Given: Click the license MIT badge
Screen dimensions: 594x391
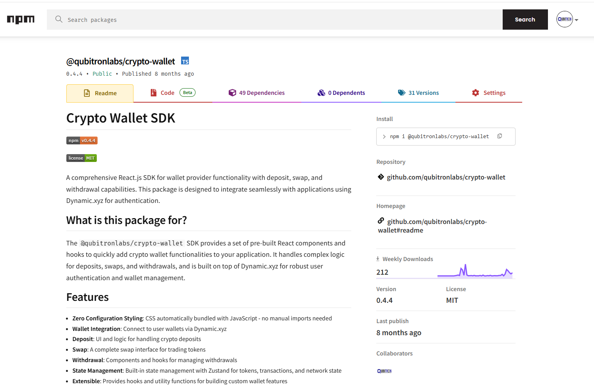Looking at the screenshot, I should click(x=82, y=158).
